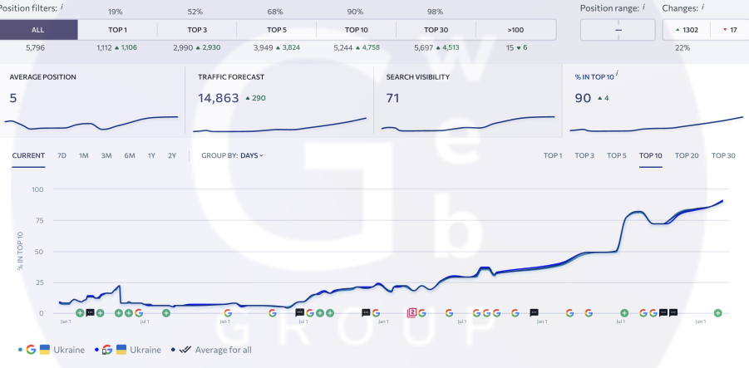Open the Changes info icon
The height and width of the screenshot is (368, 749).
(703, 7)
